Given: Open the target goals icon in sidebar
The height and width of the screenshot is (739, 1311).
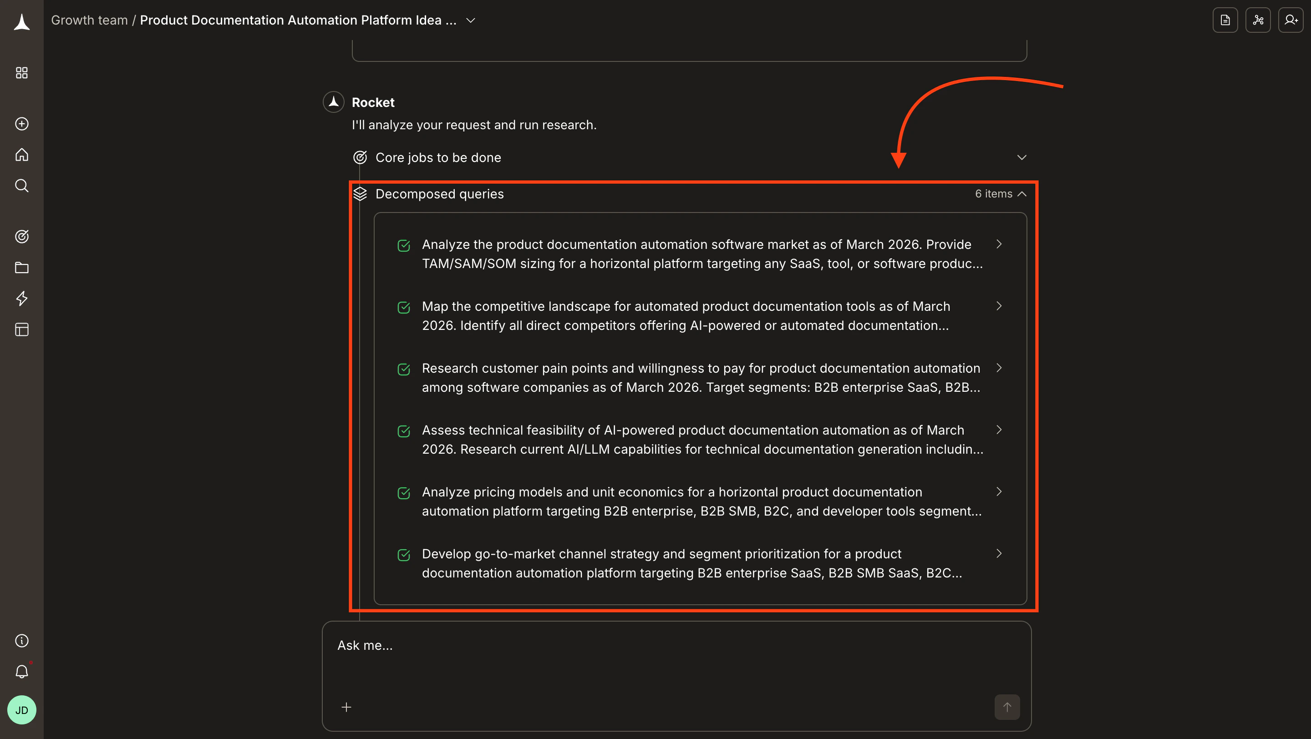Looking at the screenshot, I should click(x=21, y=237).
